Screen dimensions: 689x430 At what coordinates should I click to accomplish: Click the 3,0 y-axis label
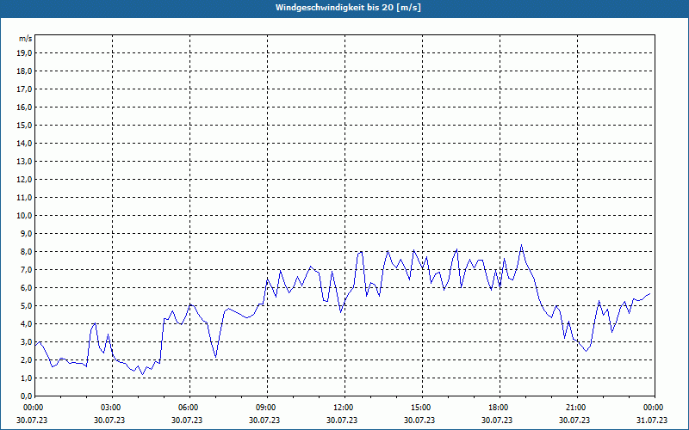(27, 341)
